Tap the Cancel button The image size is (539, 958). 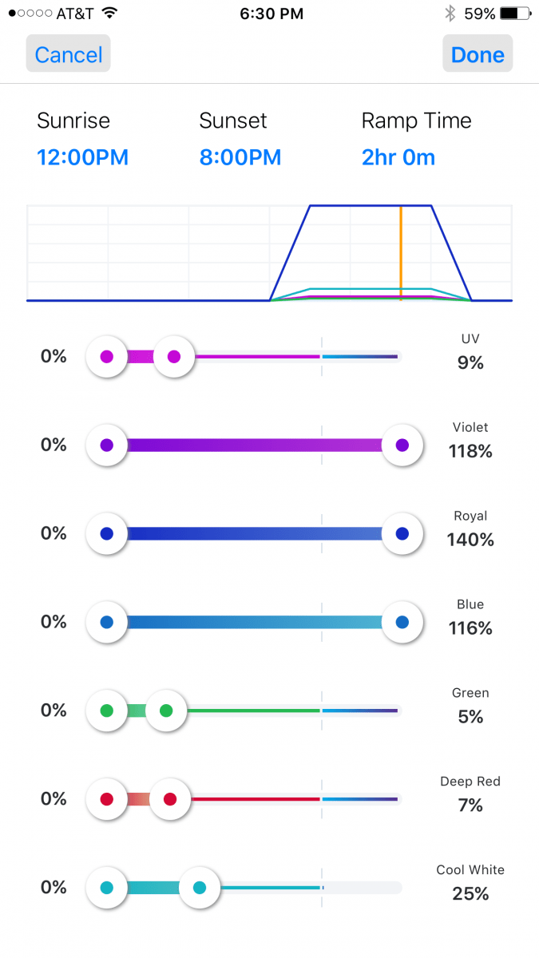68,54
